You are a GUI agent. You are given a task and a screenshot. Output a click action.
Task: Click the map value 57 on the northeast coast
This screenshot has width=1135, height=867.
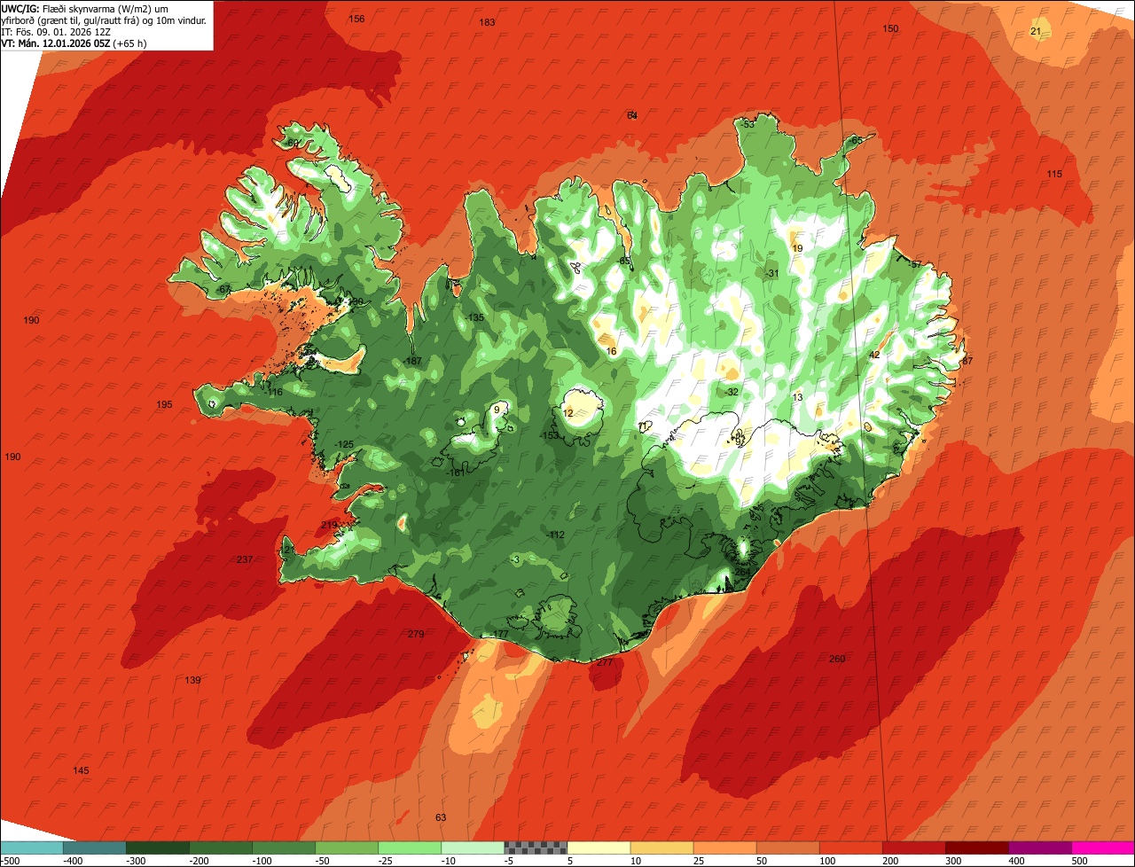pyautogui.click(x=917, y=264)
